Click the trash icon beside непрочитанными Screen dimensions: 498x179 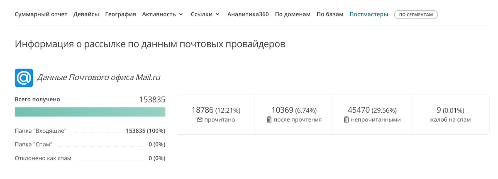point(347,120)
